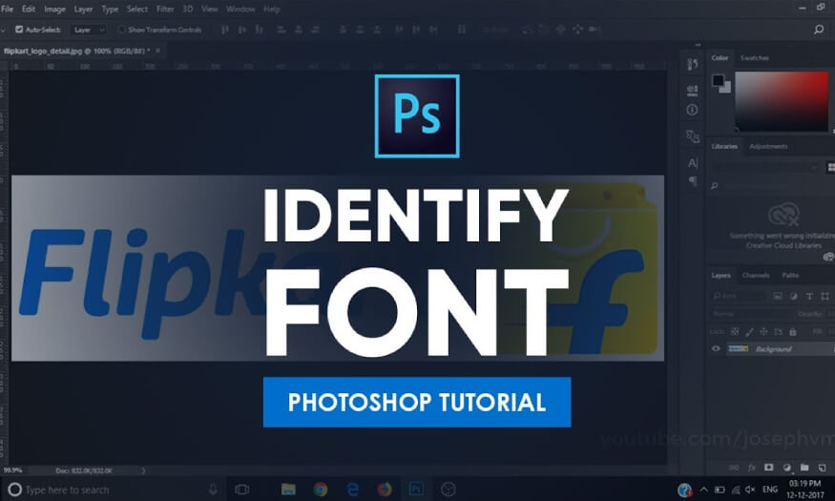This screenshot has height=501, width=835.
Task: Switch to the Channels tab
Action: pos(756,276)
